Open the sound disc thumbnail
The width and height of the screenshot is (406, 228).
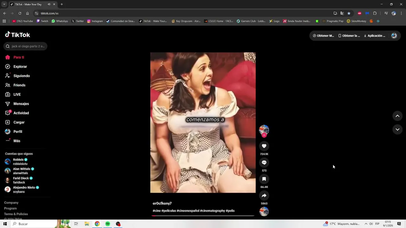coord(264,211)
